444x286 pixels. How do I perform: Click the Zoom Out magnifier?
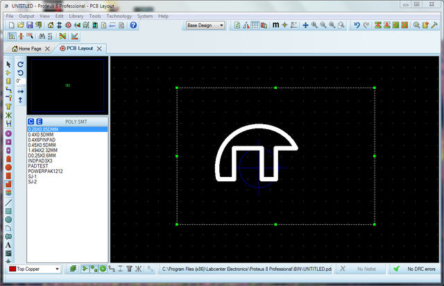pyautogui.click(x=323, y=25)
